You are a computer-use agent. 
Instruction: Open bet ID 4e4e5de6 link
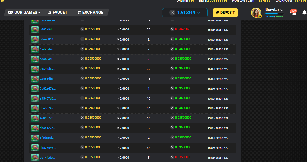click(x=48, y=49)
